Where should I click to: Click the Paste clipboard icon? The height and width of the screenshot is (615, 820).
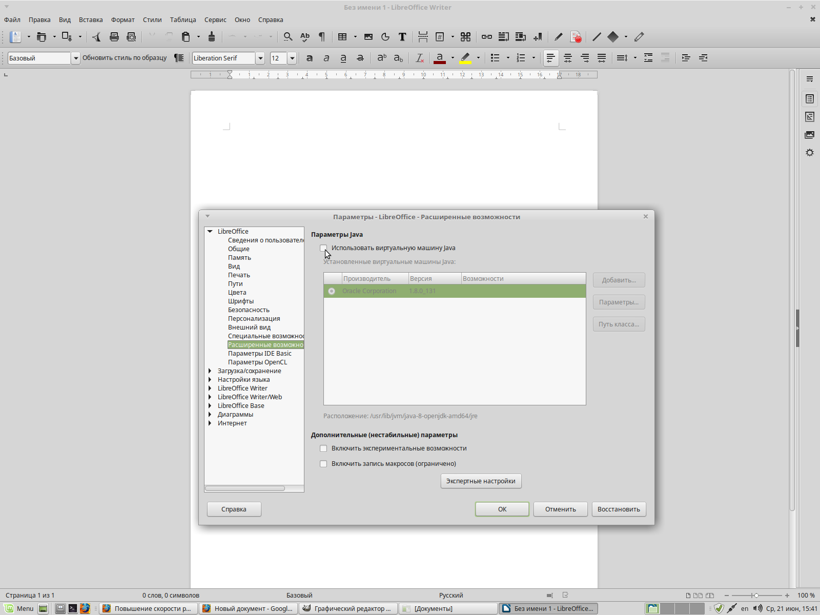pos(186,37)
